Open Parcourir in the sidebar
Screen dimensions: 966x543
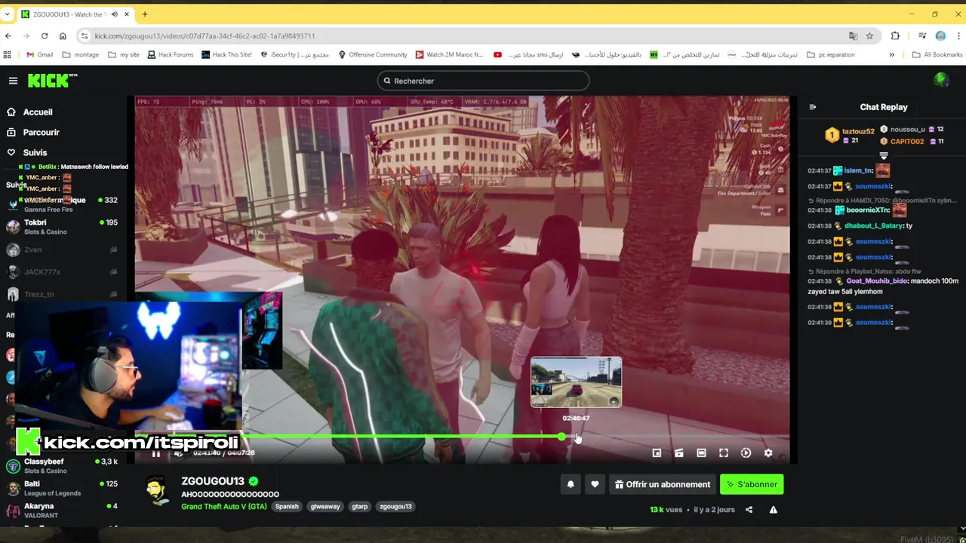pyautogui.click(x=41, y=132)
